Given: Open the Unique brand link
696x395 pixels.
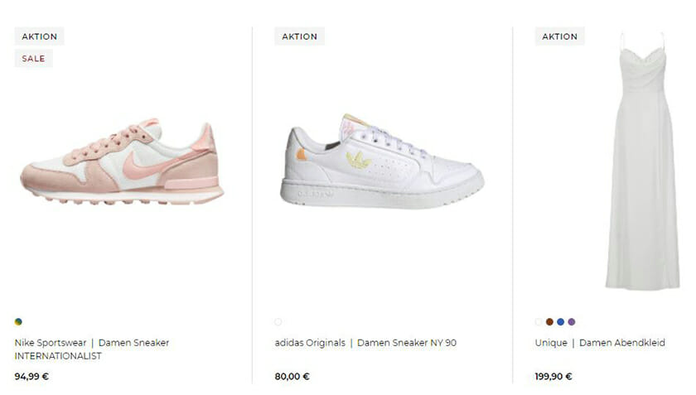Looking at the screenshot, I should pyautogui.click(x=551, y=343).
